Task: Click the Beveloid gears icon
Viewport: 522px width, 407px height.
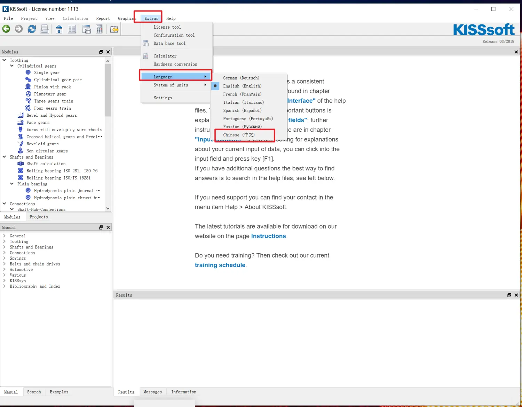Action: [21, 144]
